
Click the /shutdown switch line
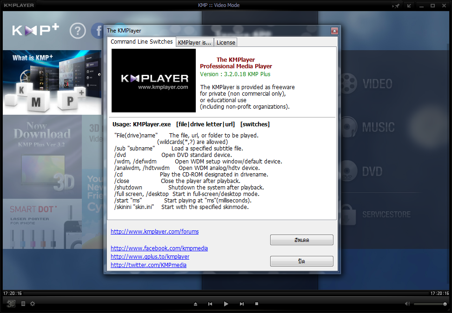(189, 188)
